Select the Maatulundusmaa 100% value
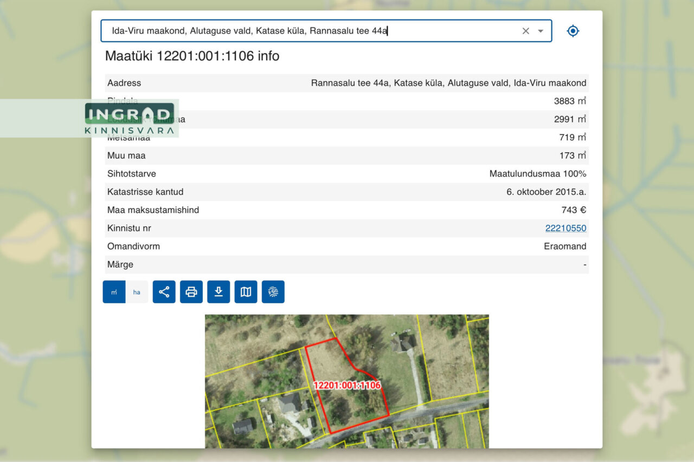Screen dimensions: 694x462 point(538,174)
